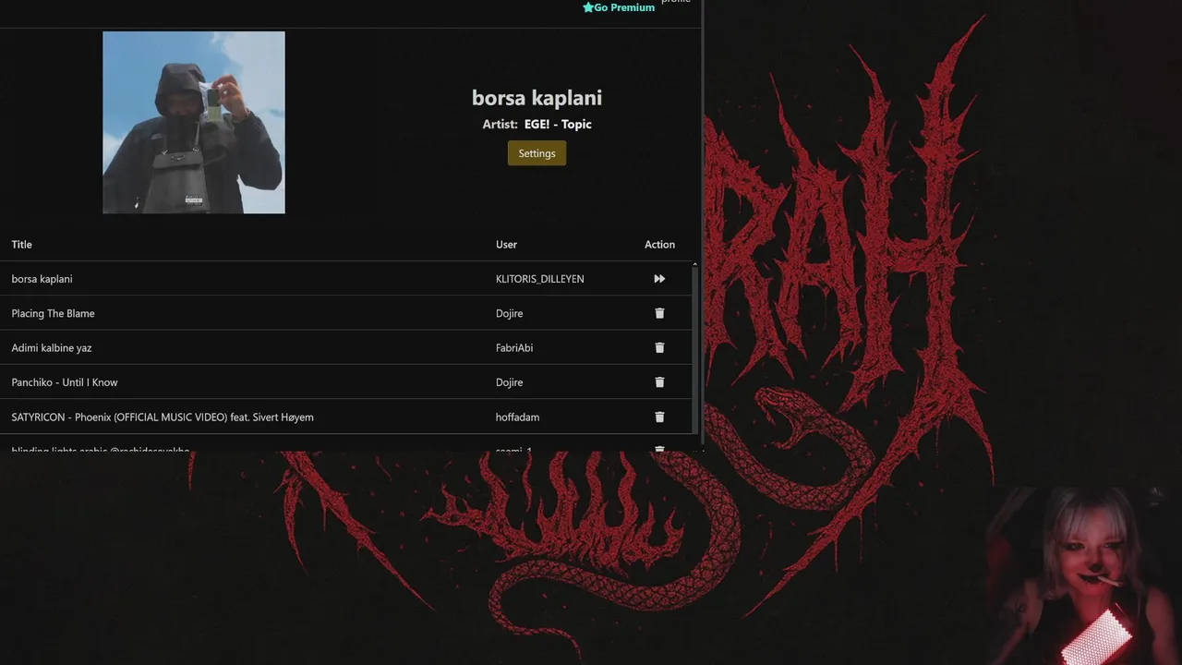Skip the current song borsa kaplani
Screen dimensions: 1182x665
(659, 279)
